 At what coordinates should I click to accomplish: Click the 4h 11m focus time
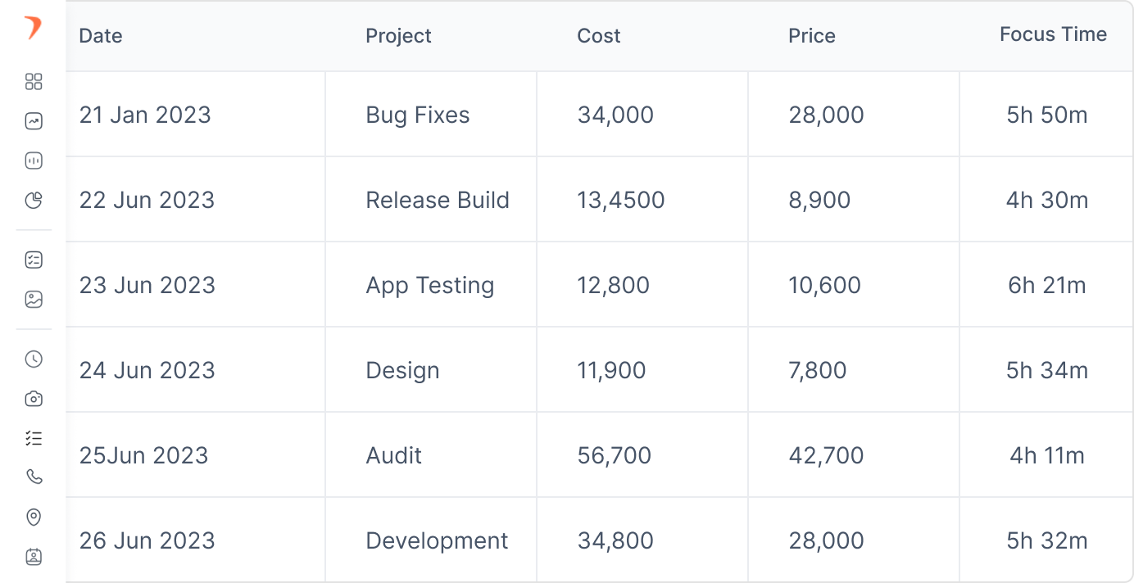point(1047,455)
